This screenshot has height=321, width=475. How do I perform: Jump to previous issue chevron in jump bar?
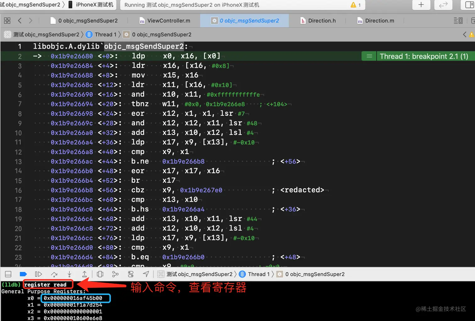pos(465,35)
